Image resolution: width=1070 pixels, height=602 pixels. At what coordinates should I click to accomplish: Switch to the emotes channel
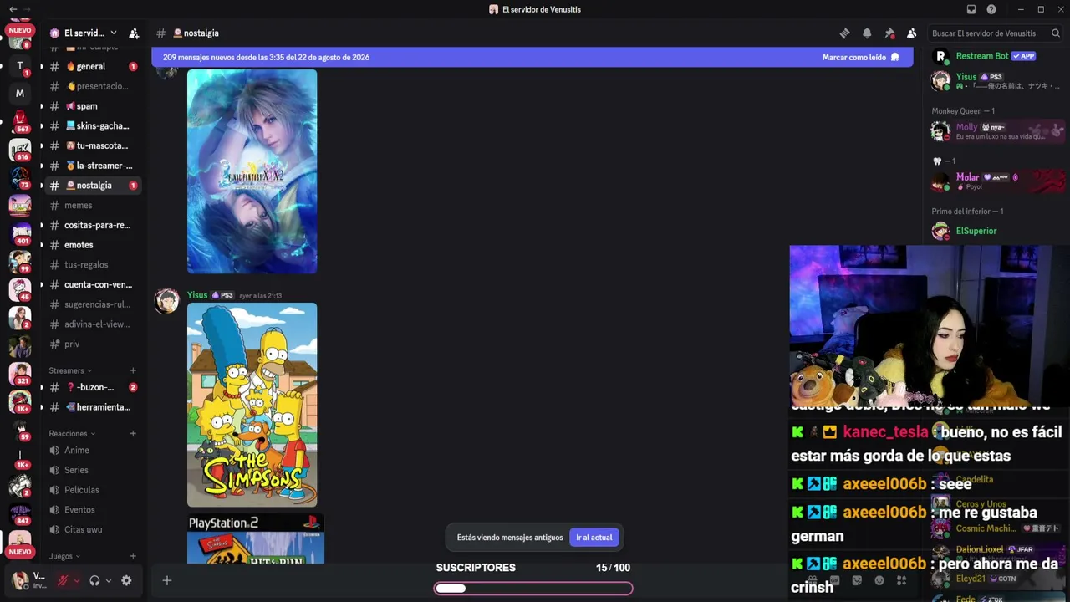(x=93, y=245)
